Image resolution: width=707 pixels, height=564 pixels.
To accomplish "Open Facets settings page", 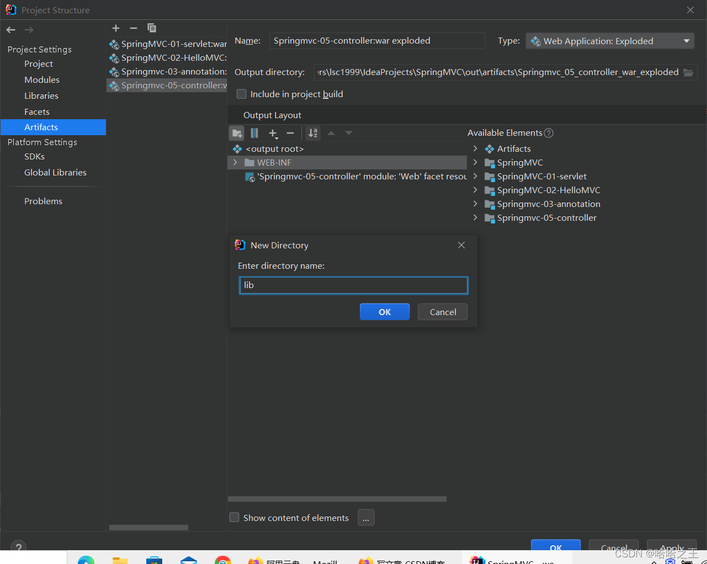I will pos(37,112).
